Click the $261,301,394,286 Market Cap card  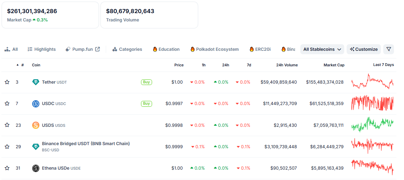(50, 15)
